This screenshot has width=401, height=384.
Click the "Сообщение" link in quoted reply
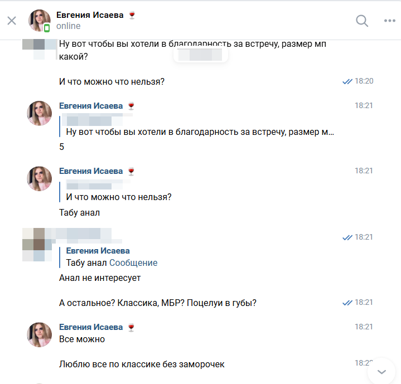point(133,263)
